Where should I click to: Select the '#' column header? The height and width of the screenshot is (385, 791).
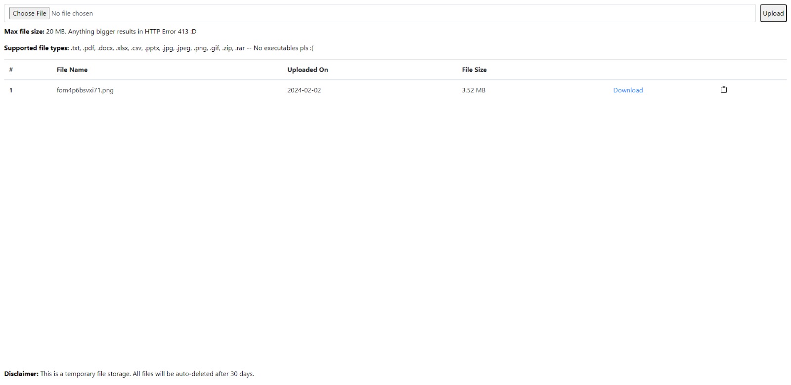pos(11,70)
